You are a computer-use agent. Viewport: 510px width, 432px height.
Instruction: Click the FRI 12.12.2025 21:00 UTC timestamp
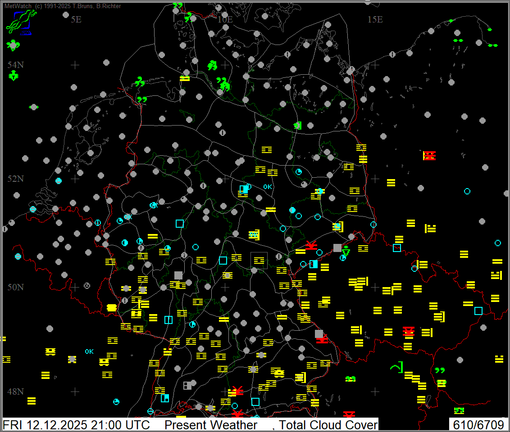point(81,425)
